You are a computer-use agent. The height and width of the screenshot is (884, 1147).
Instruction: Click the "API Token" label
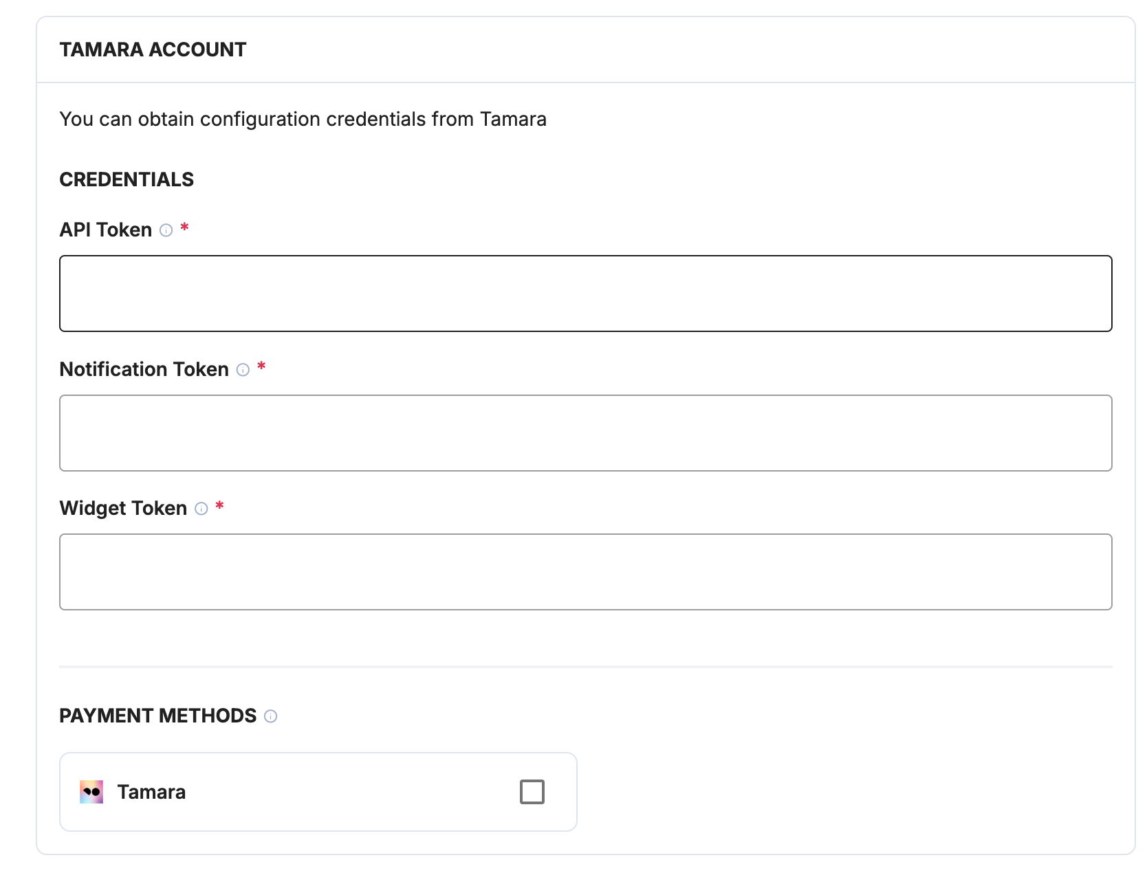click(x=106, y=230)
